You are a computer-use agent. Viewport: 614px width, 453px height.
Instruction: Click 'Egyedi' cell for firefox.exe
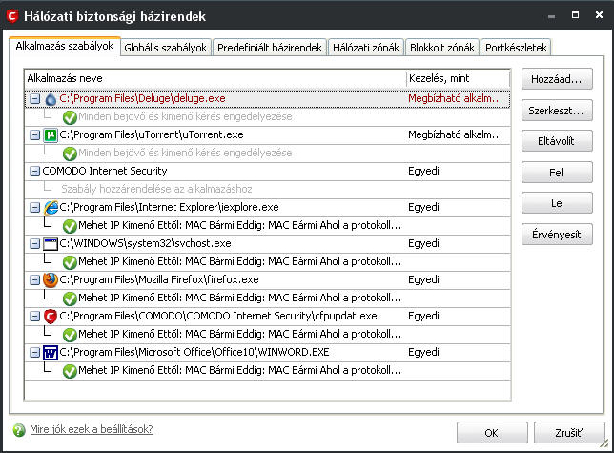(423, 280)
